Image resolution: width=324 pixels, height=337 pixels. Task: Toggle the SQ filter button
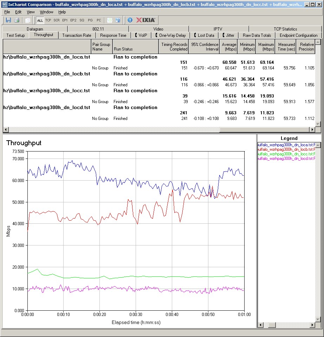(82, 20)
